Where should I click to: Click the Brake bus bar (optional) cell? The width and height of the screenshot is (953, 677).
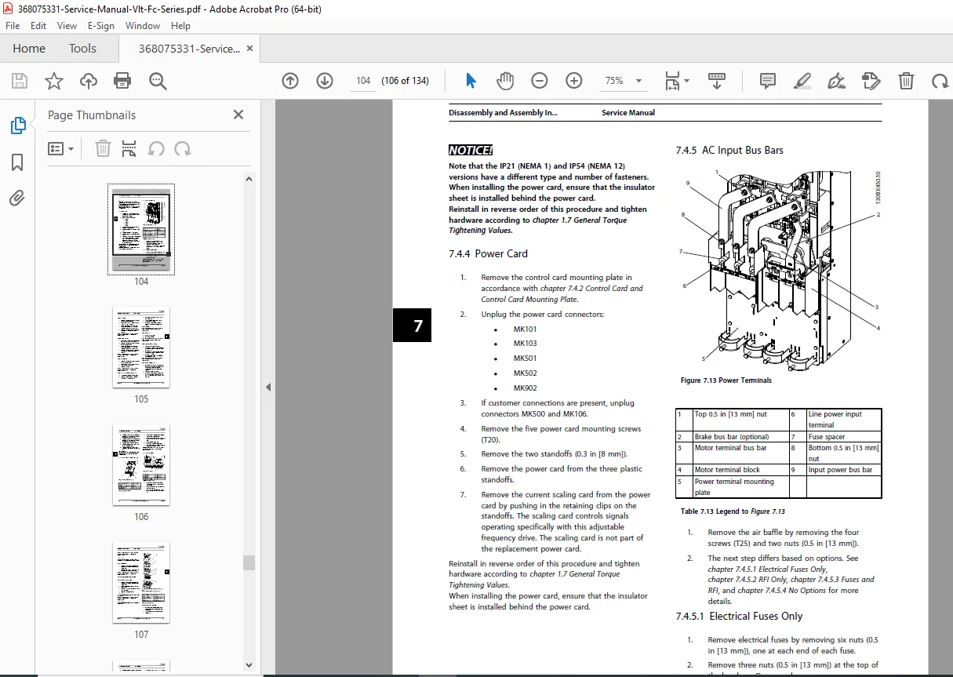tap(740, 437)
